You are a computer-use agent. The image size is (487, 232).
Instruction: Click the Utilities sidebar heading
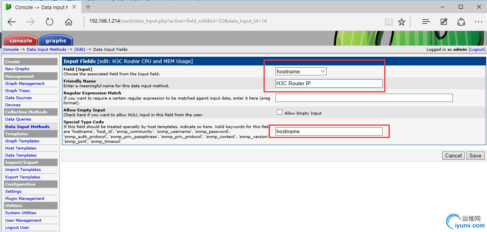tap(31, 205)
